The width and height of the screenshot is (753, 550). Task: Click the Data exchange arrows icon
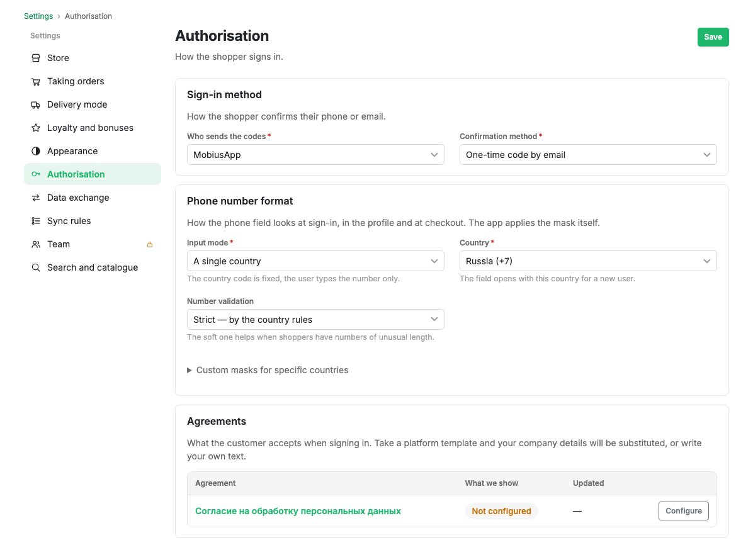point(36,198)
